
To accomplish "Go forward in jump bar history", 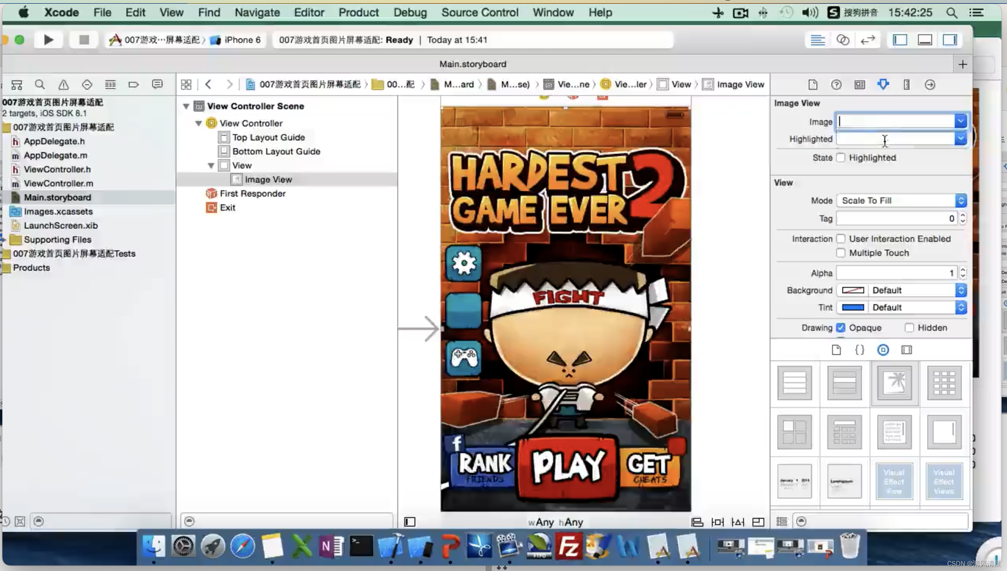I will click(x=230, y=84).
